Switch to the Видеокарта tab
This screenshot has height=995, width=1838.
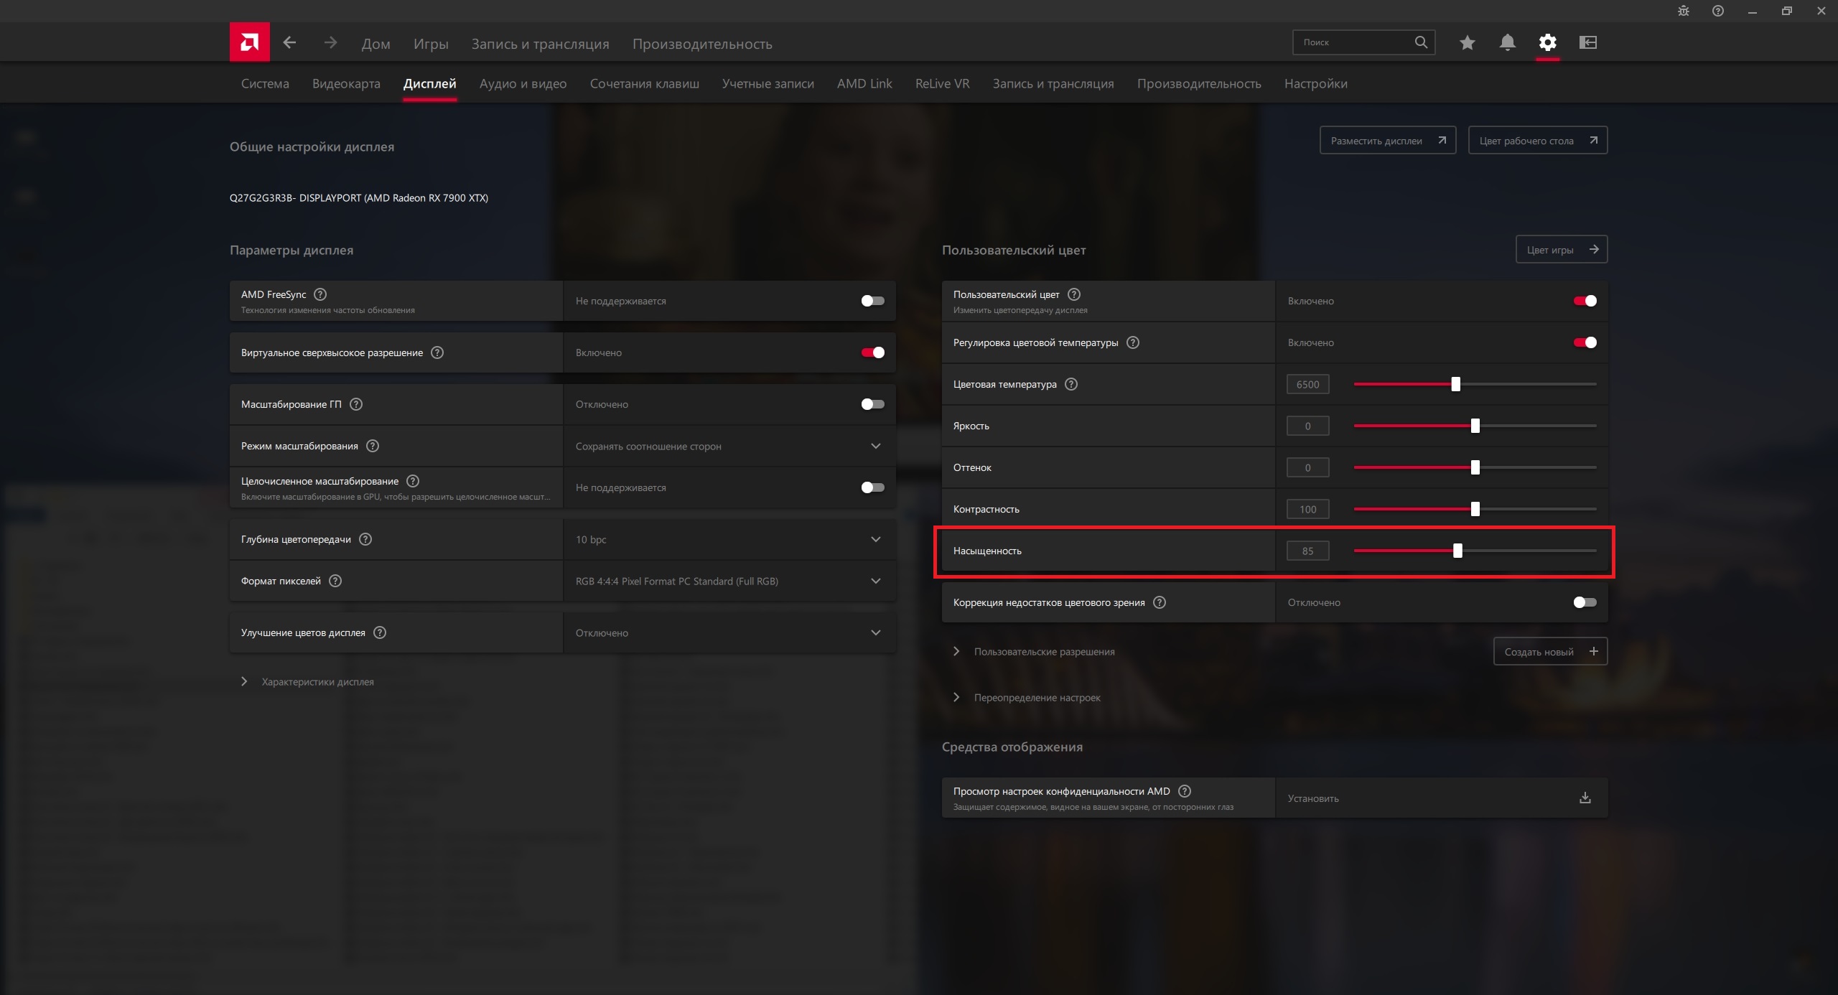tap(346, 84)
